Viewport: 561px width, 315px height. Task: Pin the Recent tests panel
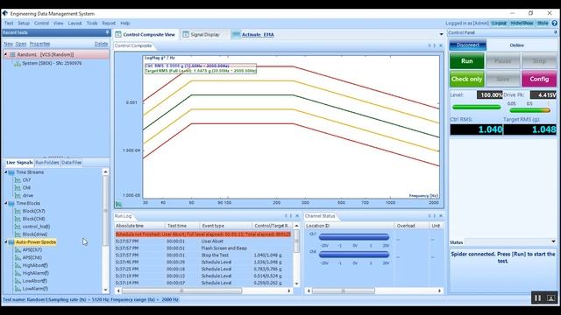107,32
